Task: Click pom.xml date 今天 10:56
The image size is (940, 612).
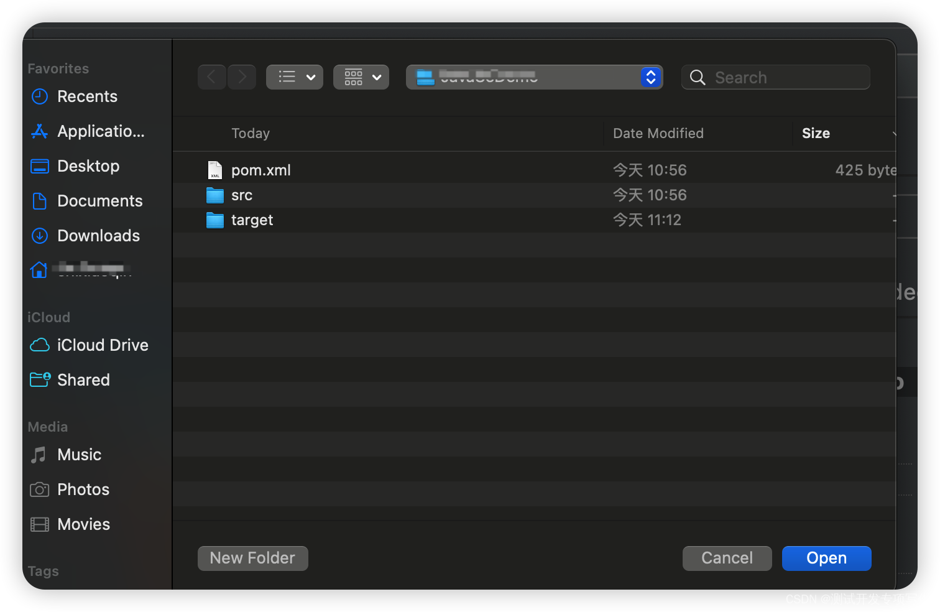Action: coord(650,170)
